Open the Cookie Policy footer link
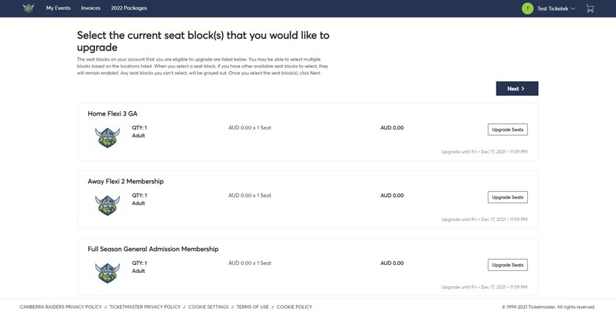Screen dimensions: 616x314 click(294, 307)
